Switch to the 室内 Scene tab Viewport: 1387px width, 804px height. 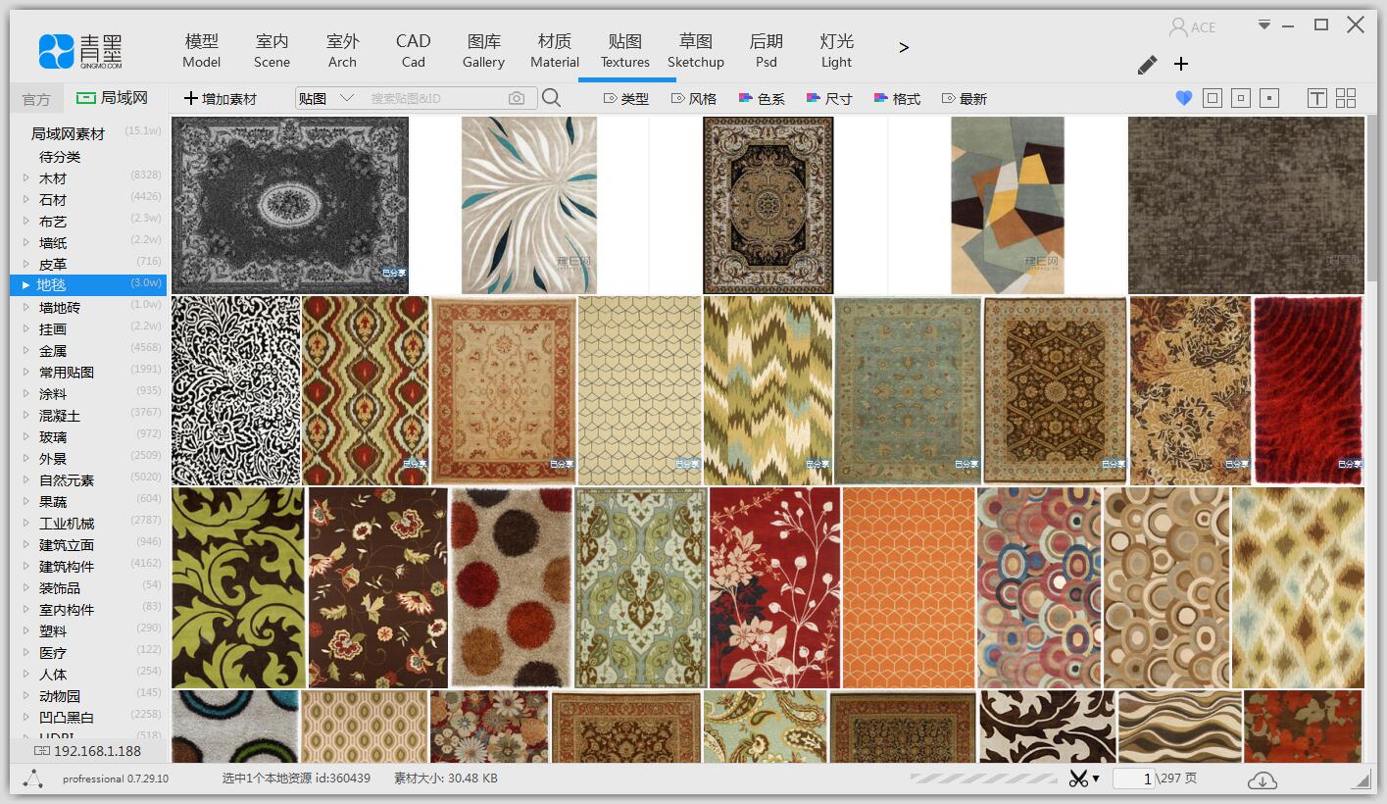[x=272, y=50]
